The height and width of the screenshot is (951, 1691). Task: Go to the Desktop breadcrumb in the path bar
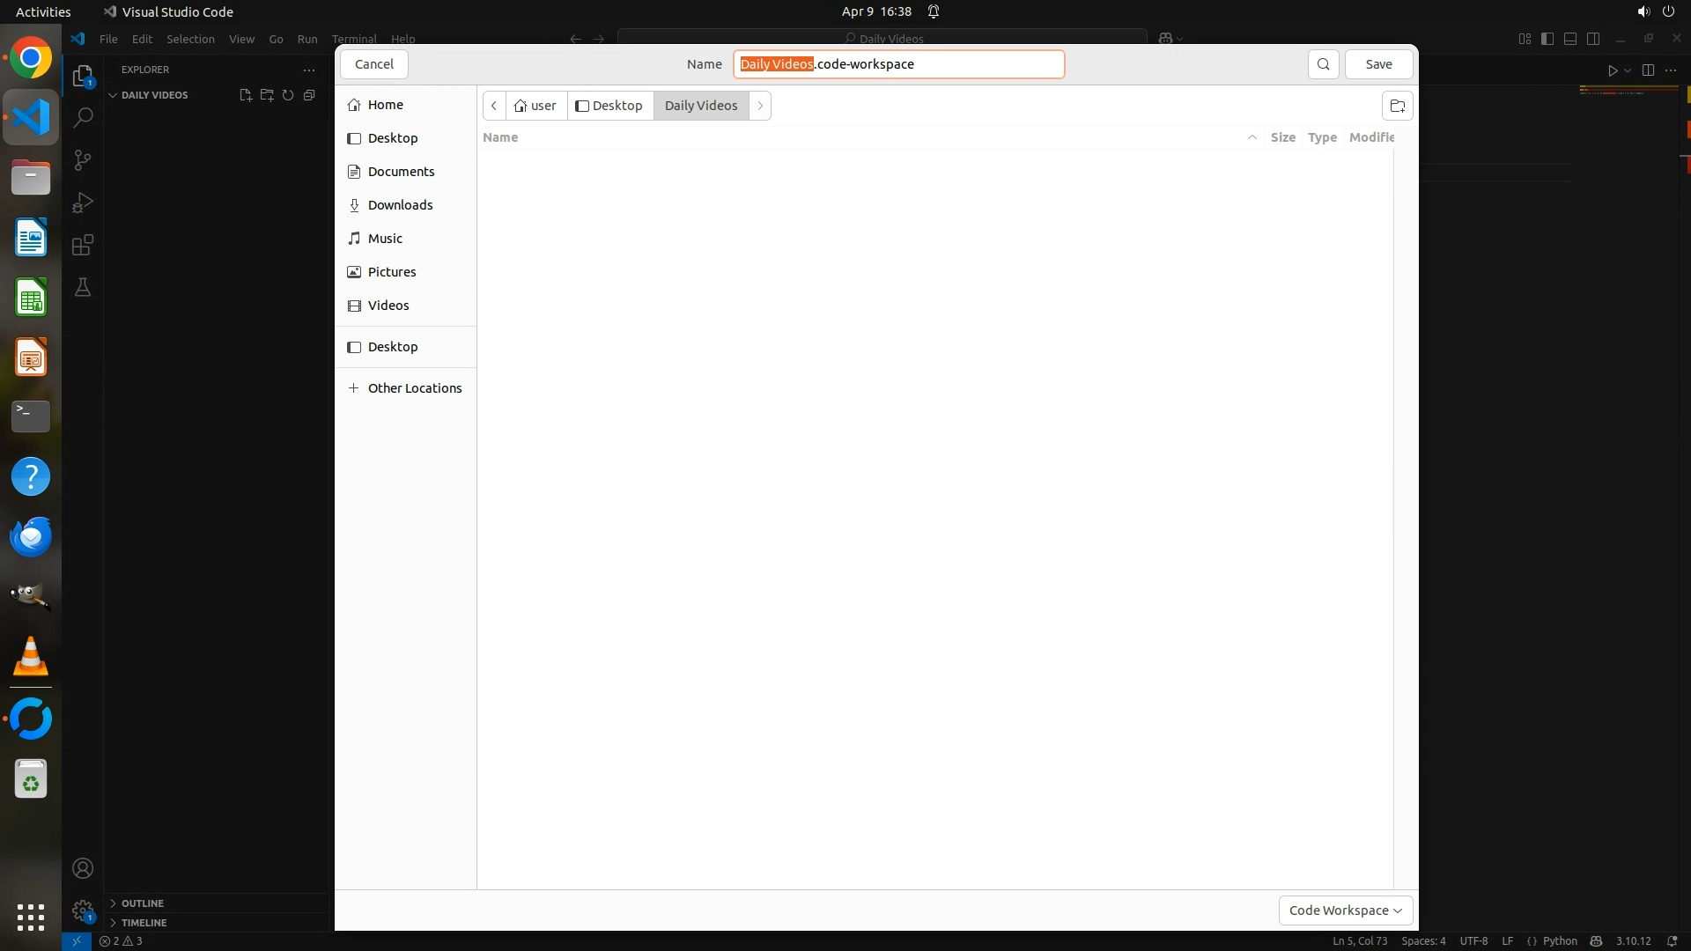(x=609, y=106)
